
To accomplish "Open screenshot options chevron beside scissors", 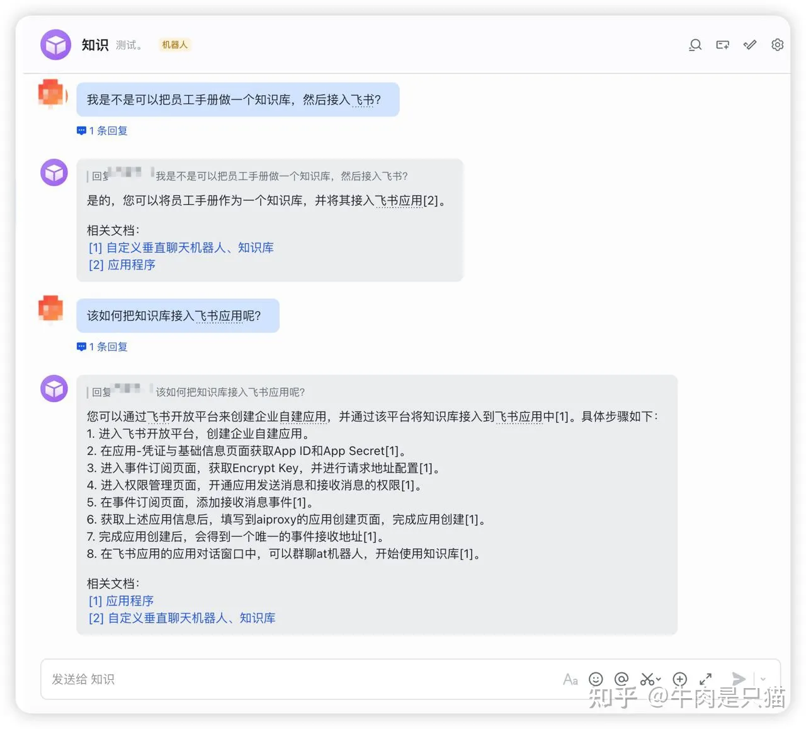I will click(x=659, y=679).
